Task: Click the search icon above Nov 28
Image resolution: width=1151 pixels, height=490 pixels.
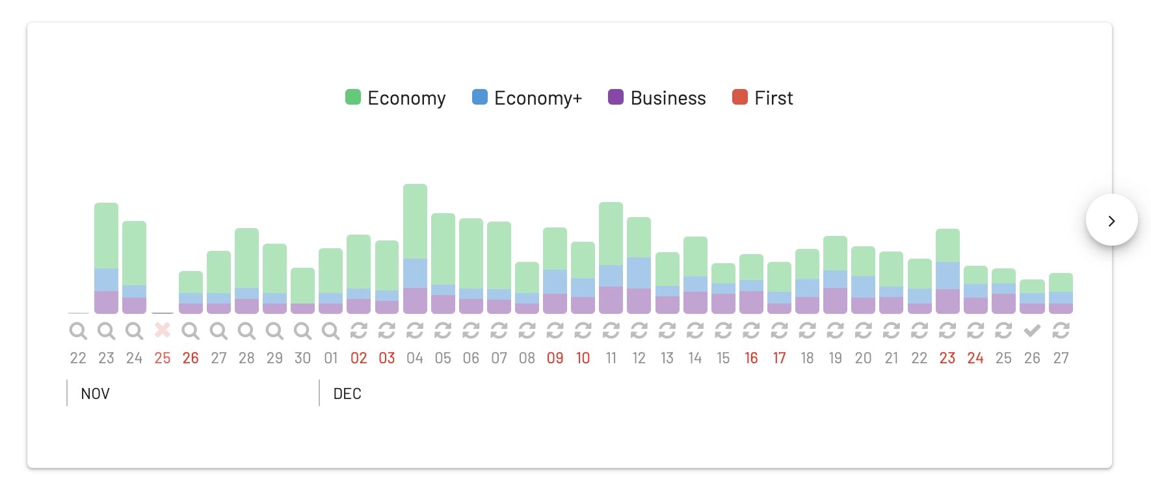Action: pyautogui.click(x=246, y=331)
